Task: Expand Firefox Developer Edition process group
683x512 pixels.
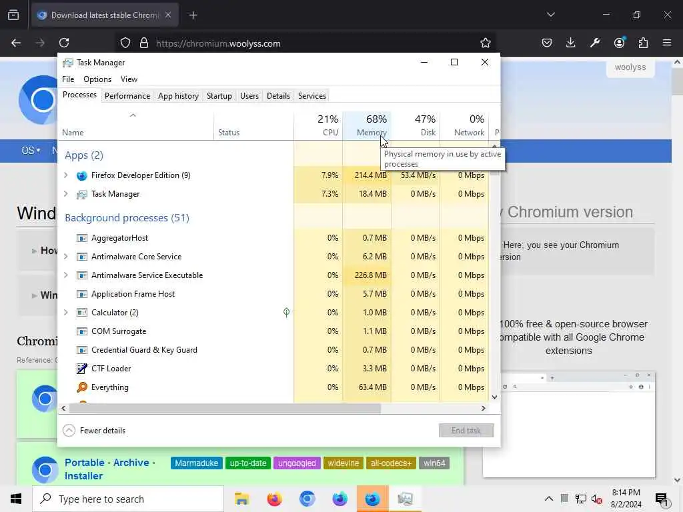Action: 66,175
